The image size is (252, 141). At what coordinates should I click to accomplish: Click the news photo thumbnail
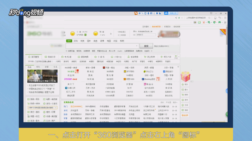(42, 76)
